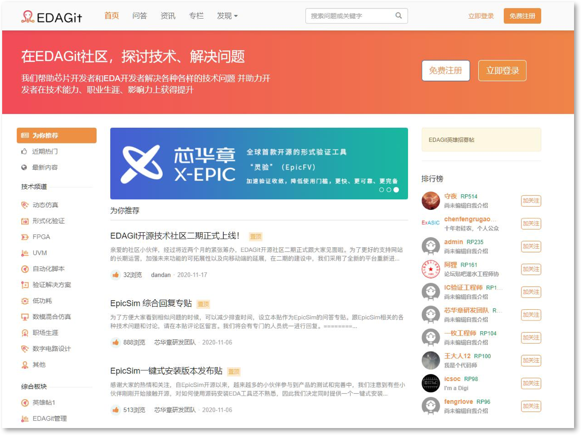This screenshot has height=435, width=581.
Task: Select the first carousel dot
Action: 381,189
